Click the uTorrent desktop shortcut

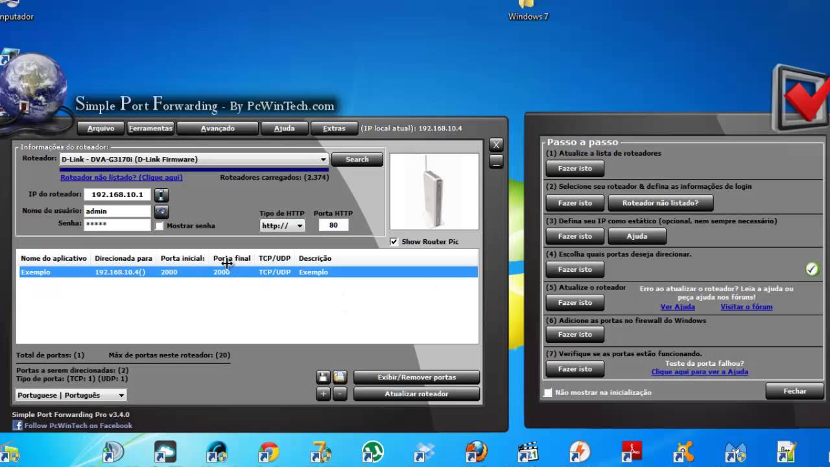click(372, 453)
